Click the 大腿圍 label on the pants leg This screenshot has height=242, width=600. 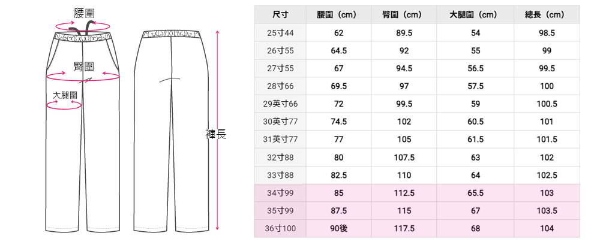(x=65, y=95)
